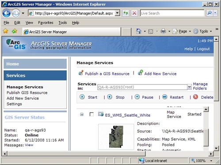Click the blue Restart service icon
The height and width of the screenshot is (165, 221).
pyautogui.click(x=164, y=97)
